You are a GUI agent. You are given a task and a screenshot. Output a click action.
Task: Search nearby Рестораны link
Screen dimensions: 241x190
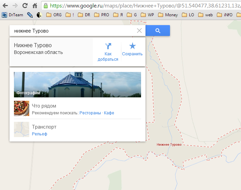coord(90,113)
